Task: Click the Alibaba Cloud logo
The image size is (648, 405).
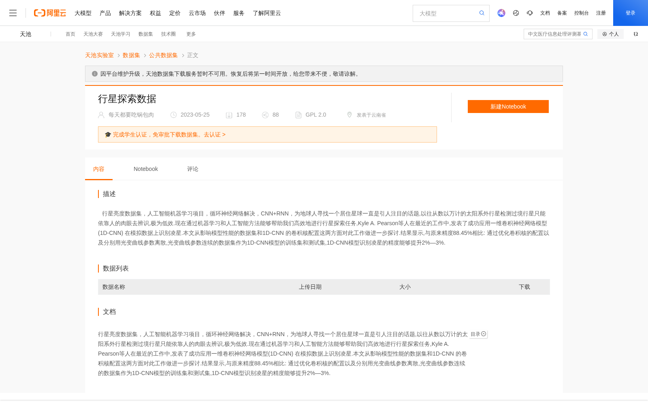Action: (x=50, y=13)
